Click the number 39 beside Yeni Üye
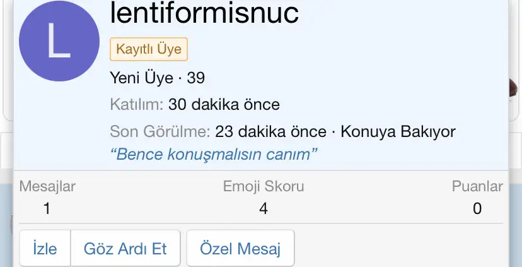 195,78
